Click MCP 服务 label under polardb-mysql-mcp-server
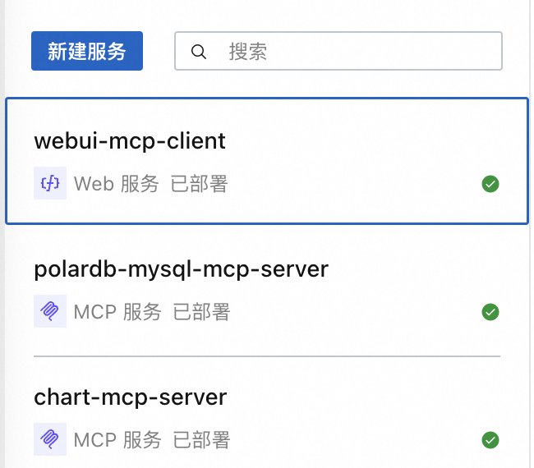This screenshot has height=468, width=534. pos(117,312)
